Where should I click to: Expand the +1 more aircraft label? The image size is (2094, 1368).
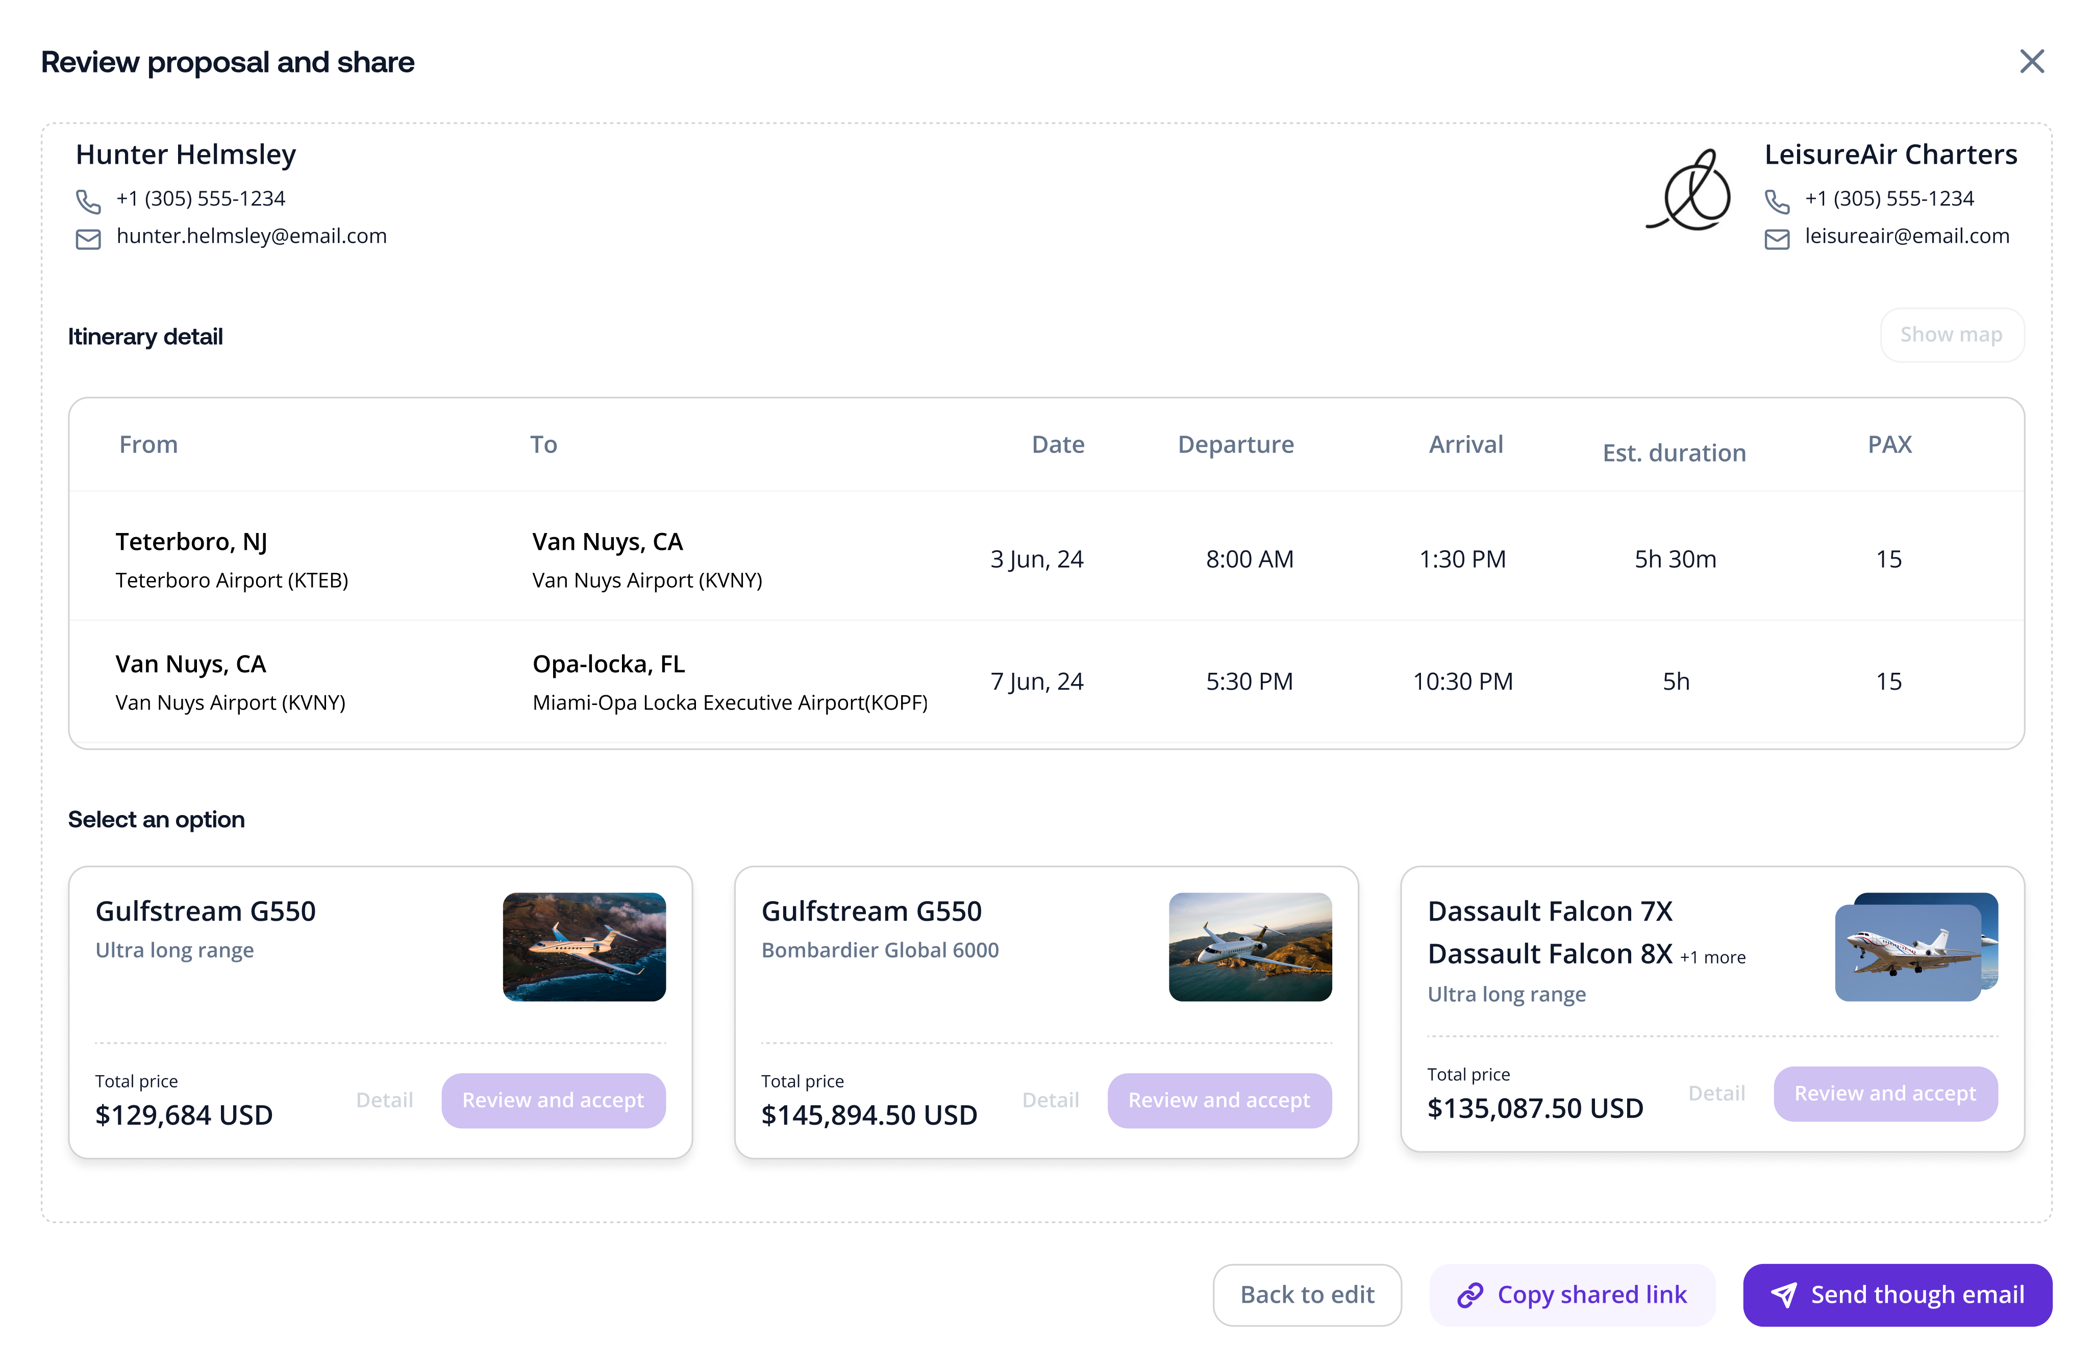coord(1712,957)
